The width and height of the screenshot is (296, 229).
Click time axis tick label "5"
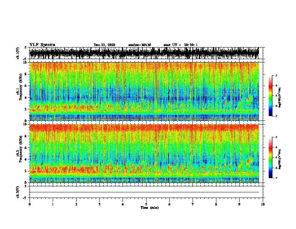click(x=146, y=204)
